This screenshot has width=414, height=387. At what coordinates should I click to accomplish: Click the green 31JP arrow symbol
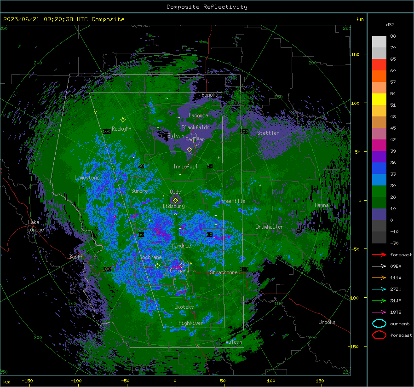379,300
